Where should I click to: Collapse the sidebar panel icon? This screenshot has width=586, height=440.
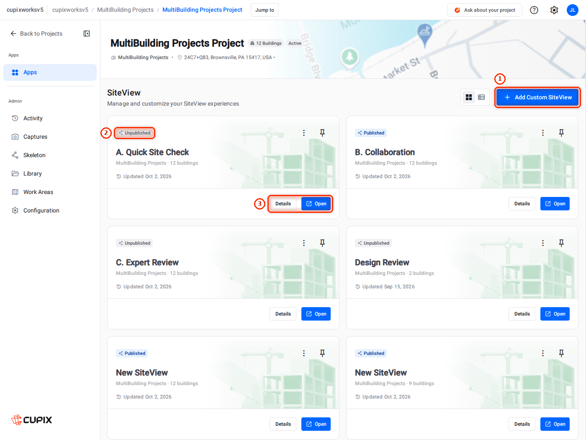(x=87, y=34)
